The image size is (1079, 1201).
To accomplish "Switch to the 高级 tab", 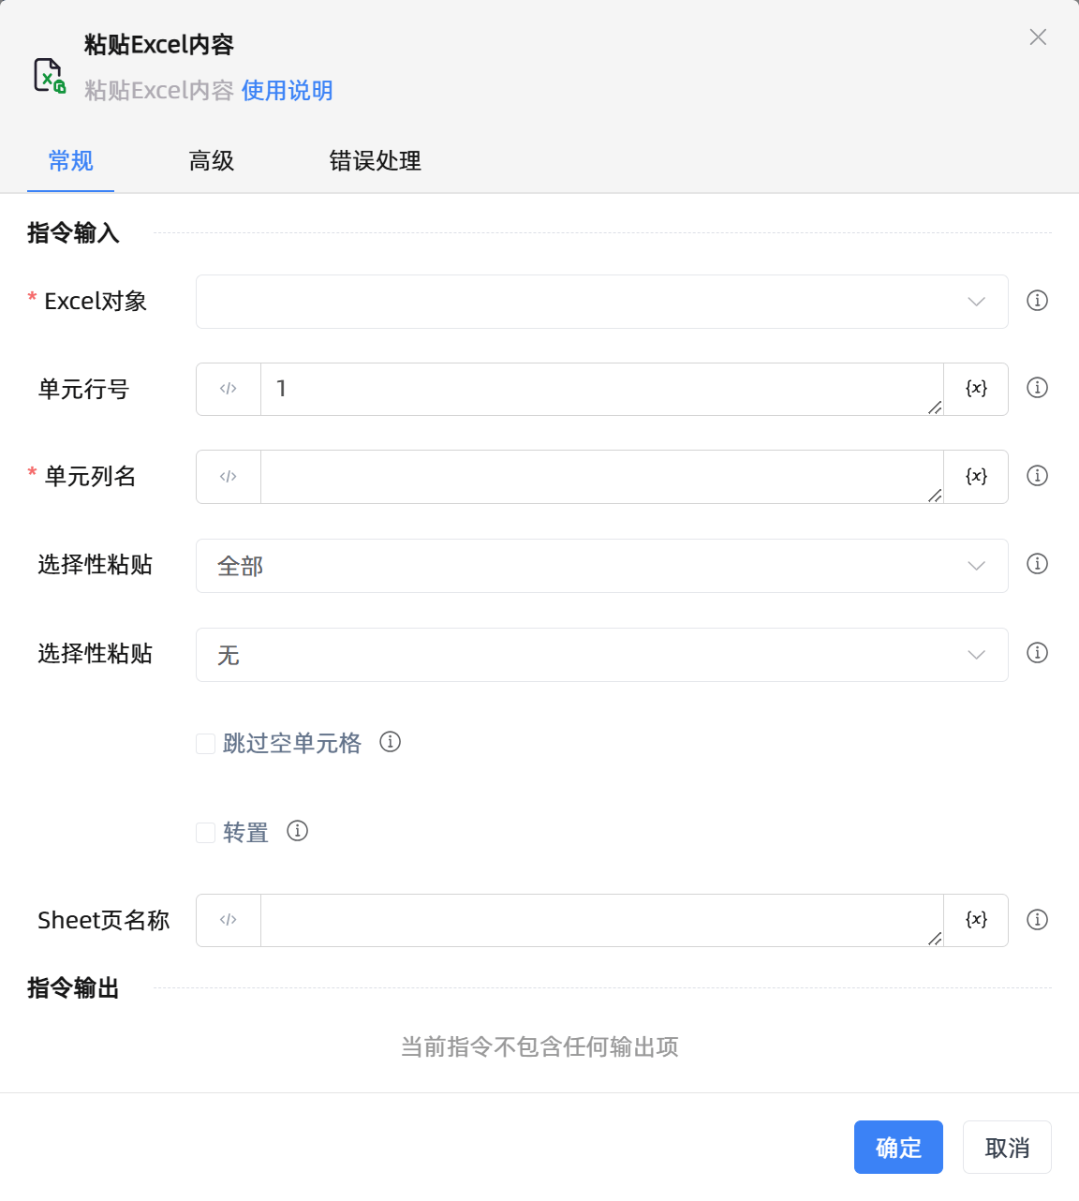I will [x=211, y=161].
